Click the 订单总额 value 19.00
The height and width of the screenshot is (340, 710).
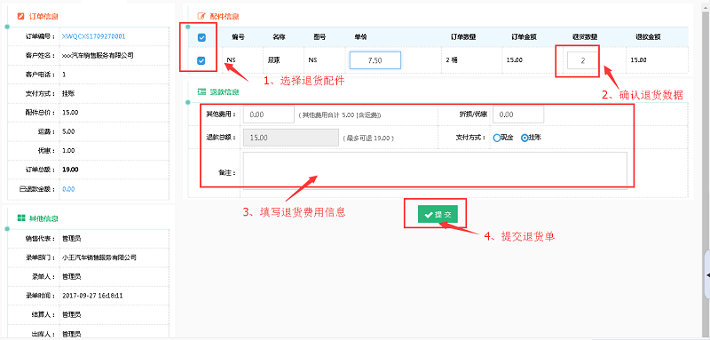[70, 170]
